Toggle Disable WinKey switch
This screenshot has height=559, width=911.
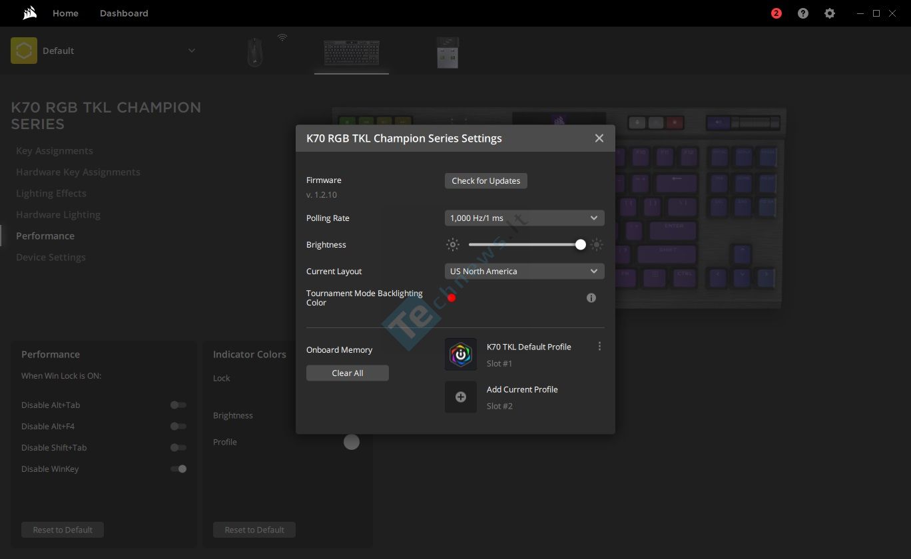click(178, 468)
